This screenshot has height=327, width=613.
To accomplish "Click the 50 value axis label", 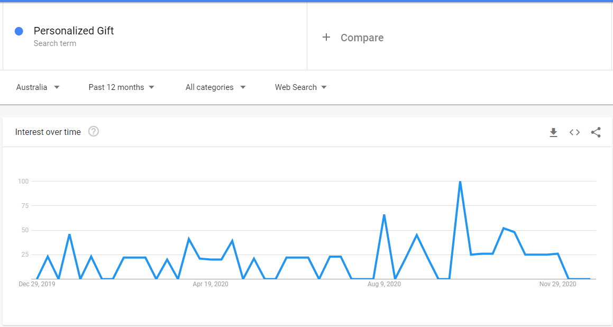I will [x=25, y=230].
